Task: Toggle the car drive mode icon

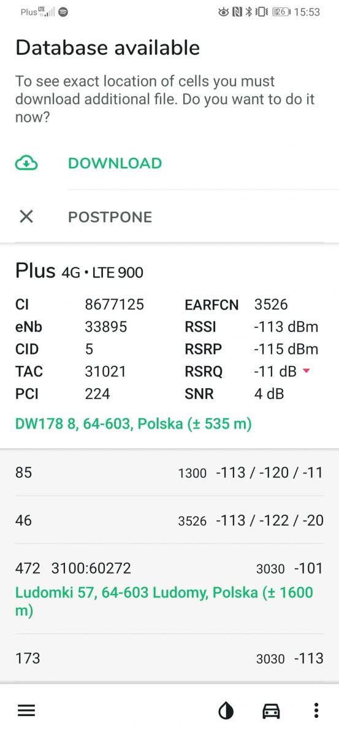Action: 271,711
